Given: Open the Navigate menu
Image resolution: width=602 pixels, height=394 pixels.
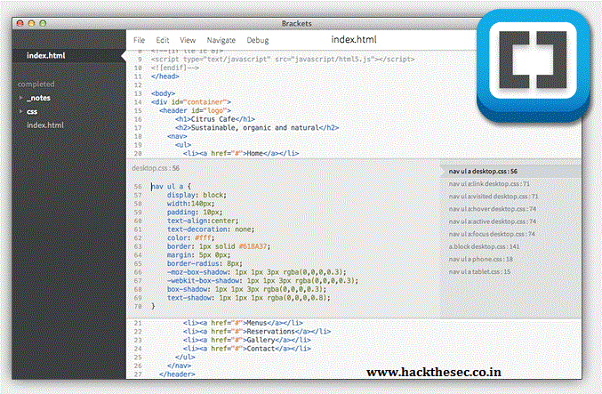Looking at the screenshot, I should point(221,40).
